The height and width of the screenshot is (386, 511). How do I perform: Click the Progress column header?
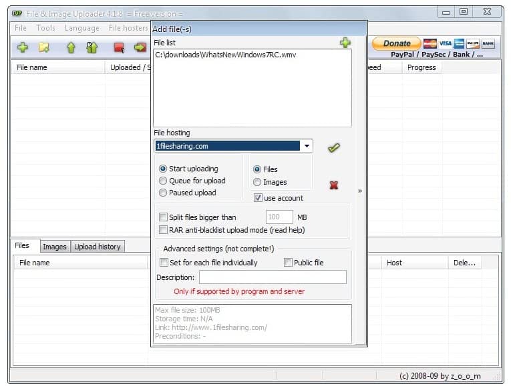click(421, 67)
